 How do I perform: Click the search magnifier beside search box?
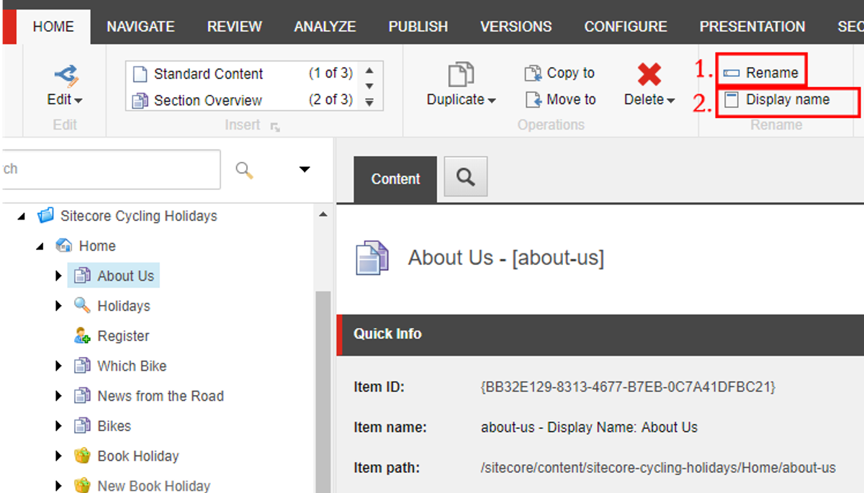coord(245,170)
